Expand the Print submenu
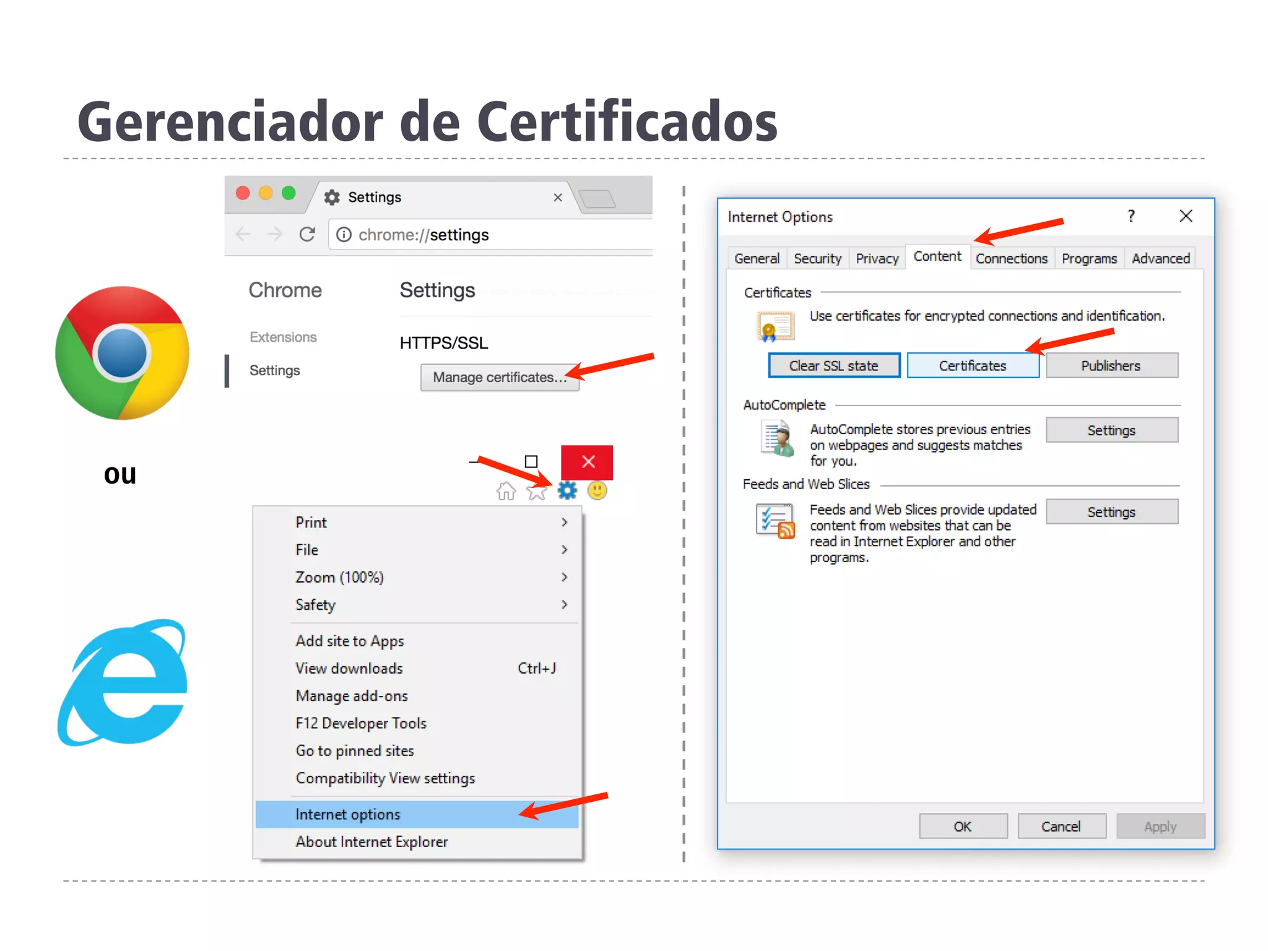1268x951 pixels. 418,522
